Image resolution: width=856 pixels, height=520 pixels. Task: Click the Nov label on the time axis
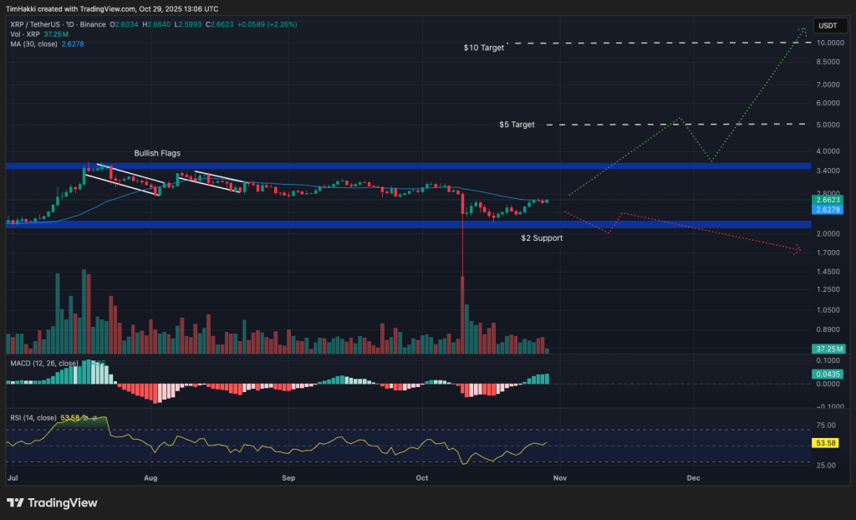click(x=559, y=477)
